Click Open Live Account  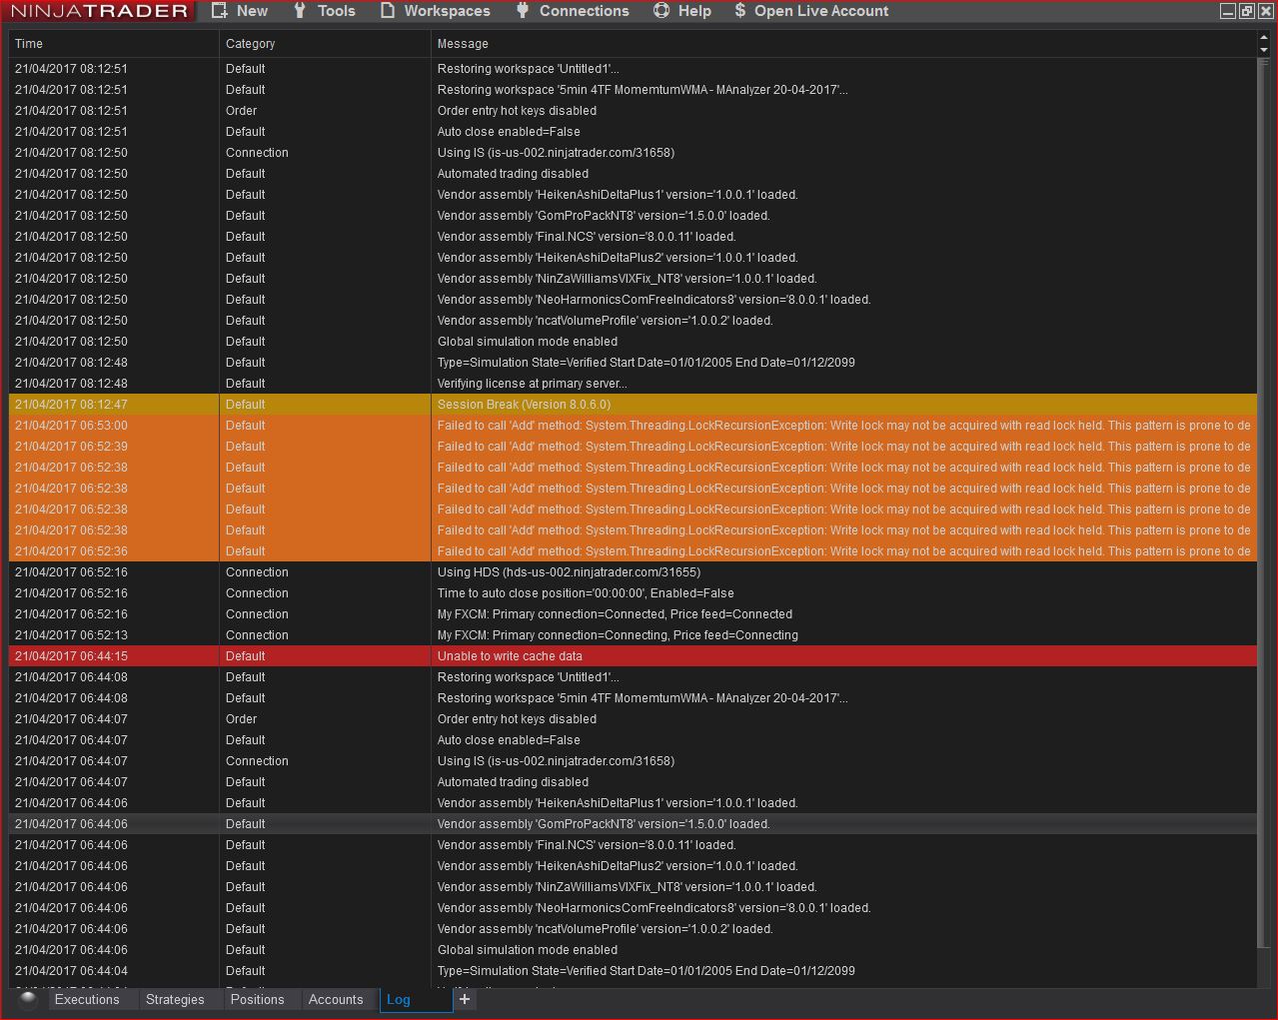pos(810,11)
